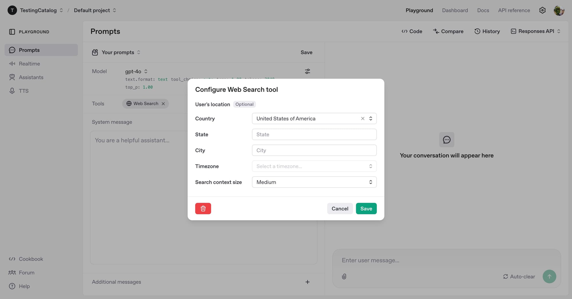Open the settings gear icon

pyautogui.click(x=542, y=10)
